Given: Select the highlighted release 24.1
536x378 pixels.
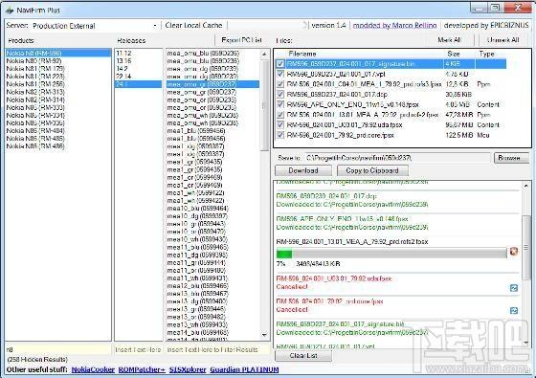Looking at the screenshot, I should tap(138, 84).
